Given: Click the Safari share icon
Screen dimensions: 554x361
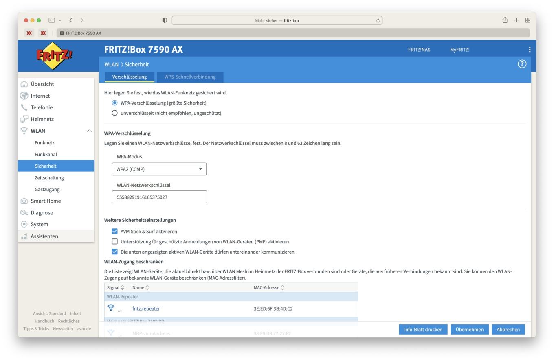Looking at the screenshot, I should [505, 20].
